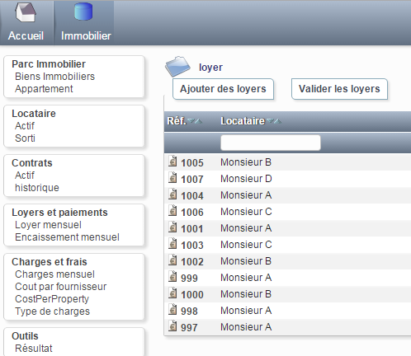Screen dimensions: 411x356
Task: Sort Réf. column ascending arrow
Action: coord(198,121)
